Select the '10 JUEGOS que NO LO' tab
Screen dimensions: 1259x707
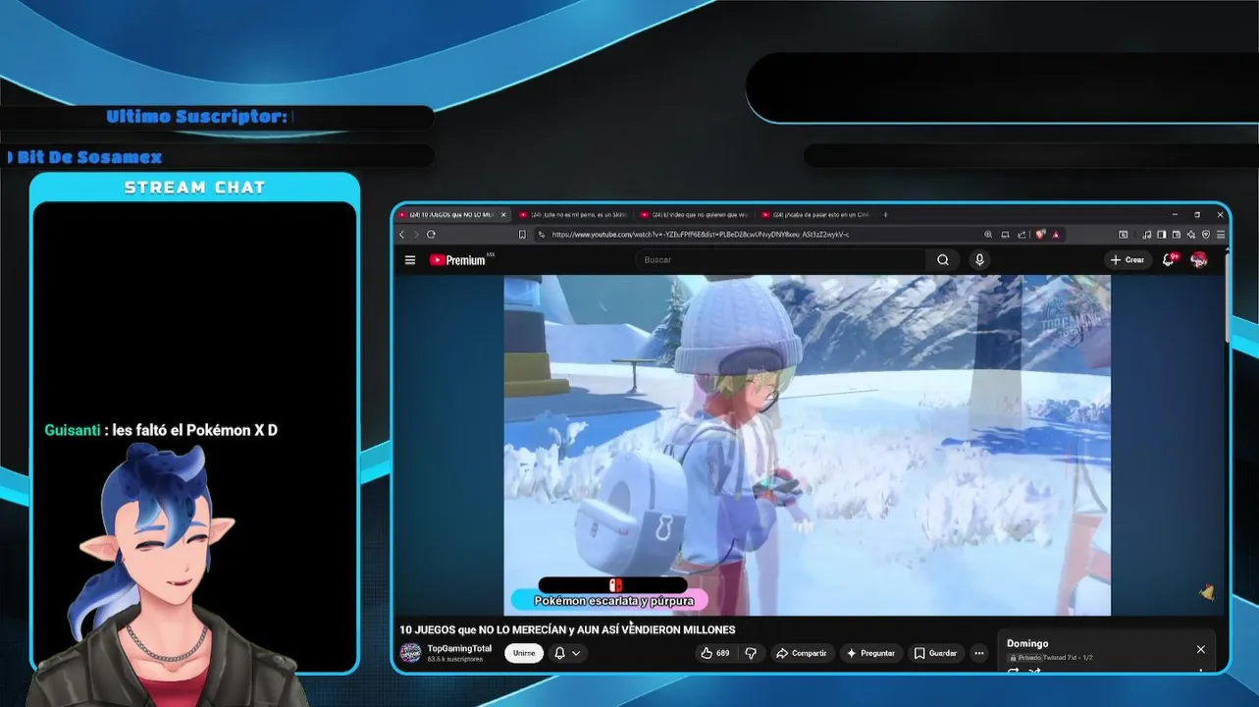(x=451, y=214)
